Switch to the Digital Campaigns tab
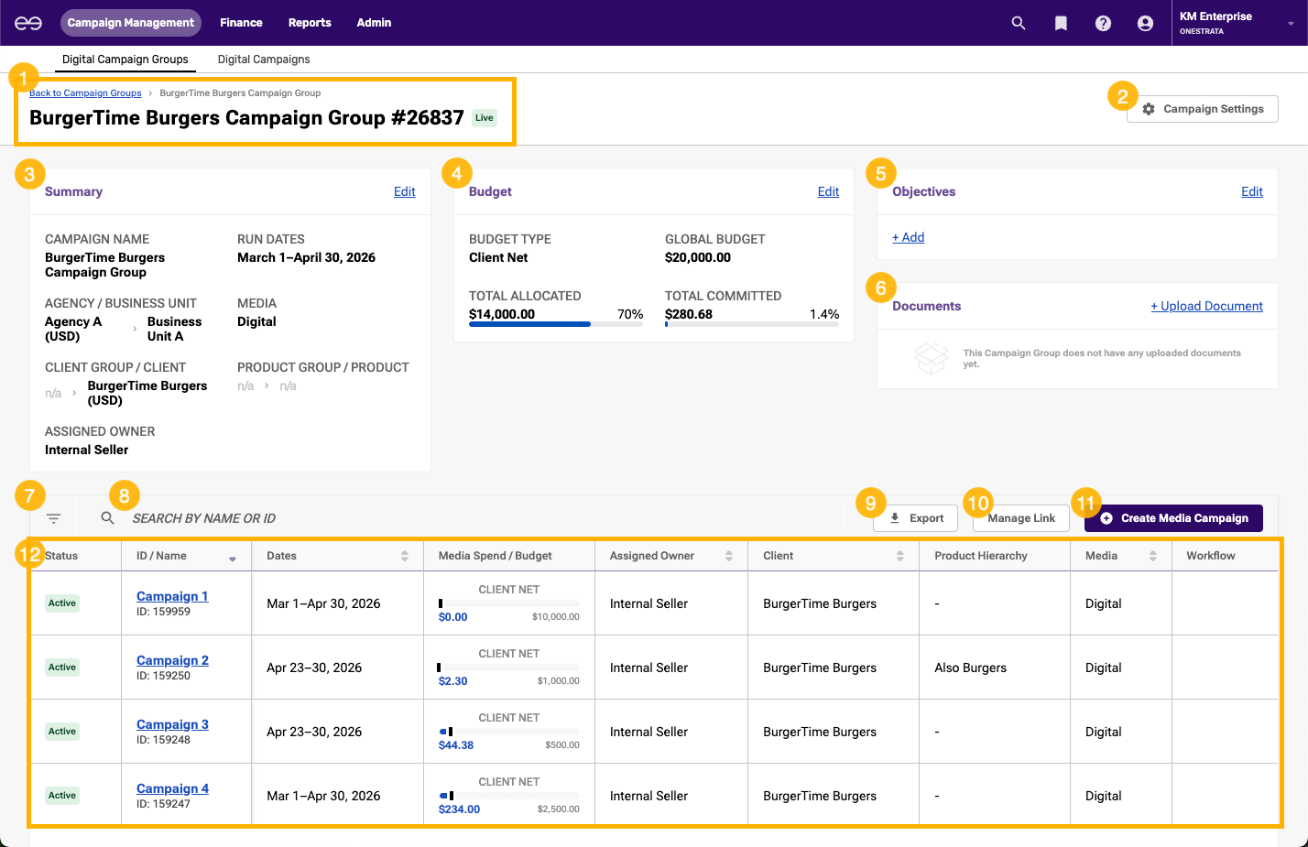The image size is (1308, 847). coord(264,60)
